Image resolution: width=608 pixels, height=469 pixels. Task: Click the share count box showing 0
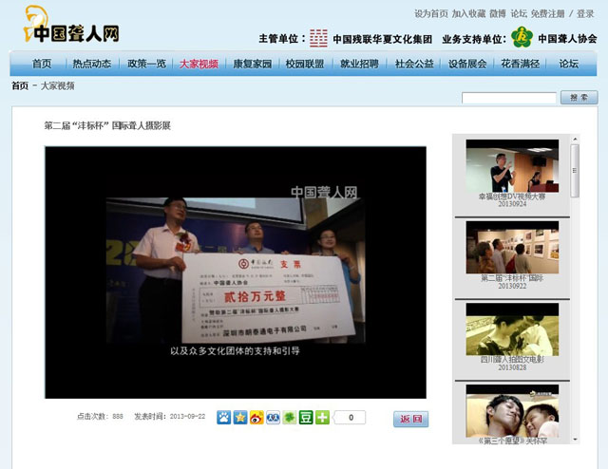tap(350, 418)
